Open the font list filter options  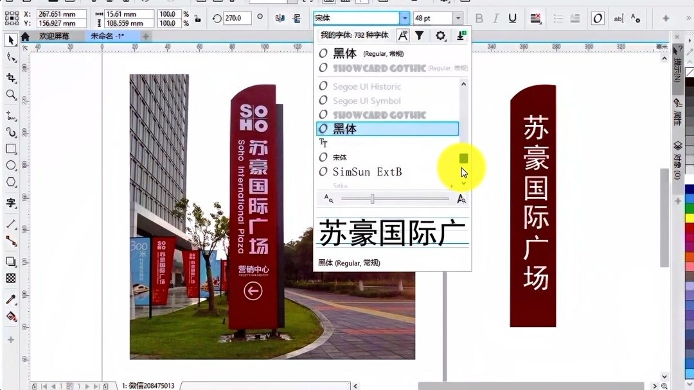pyautogui.click(x=419, y=36)
